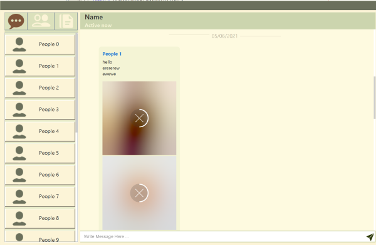Screen dimensions: 376x245
Task: Open chat with People 3
Action: 40,110
